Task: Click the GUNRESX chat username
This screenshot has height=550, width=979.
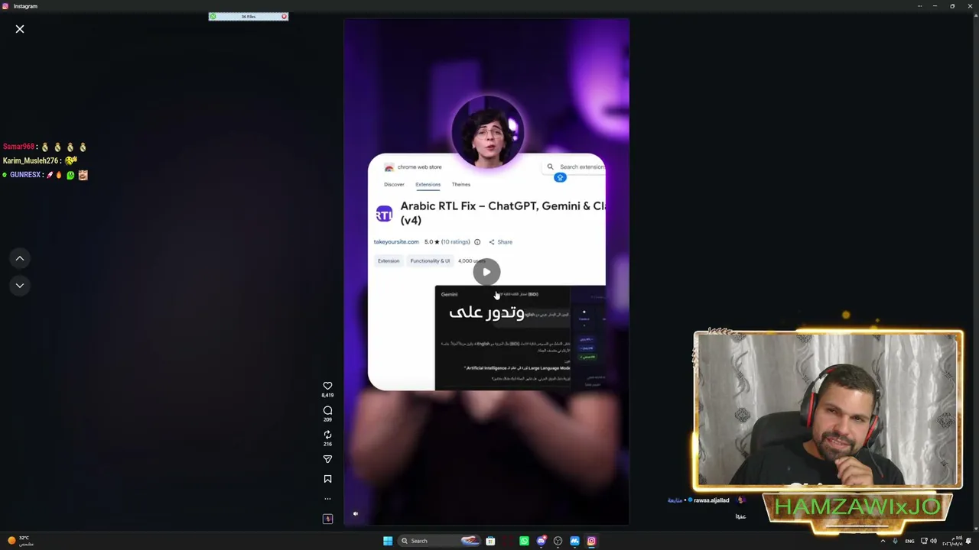Action: point(25,175)
